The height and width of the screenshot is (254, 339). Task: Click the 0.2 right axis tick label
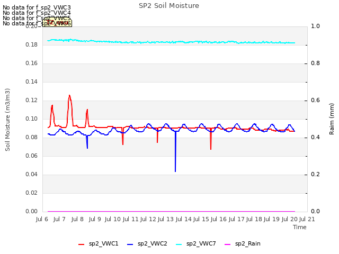point(315,174)
